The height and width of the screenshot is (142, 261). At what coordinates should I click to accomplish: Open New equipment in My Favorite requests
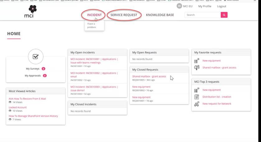(x=212, y=61)
